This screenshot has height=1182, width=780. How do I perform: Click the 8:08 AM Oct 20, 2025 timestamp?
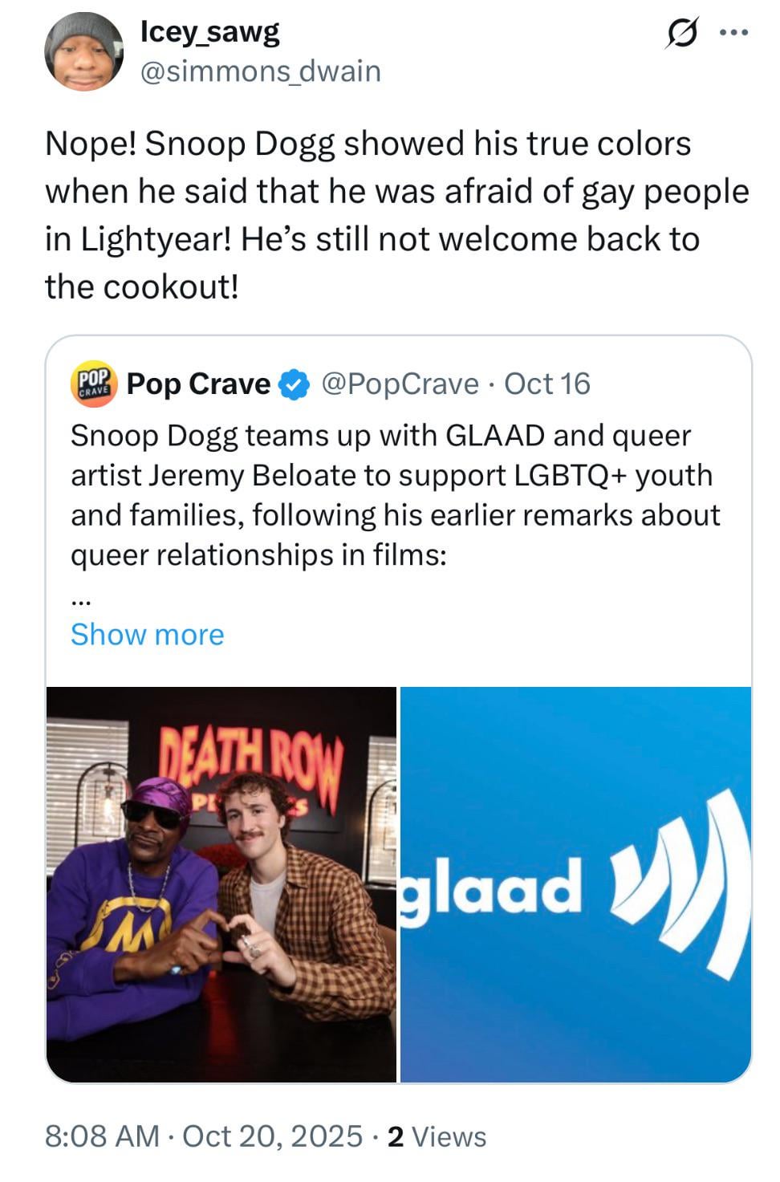coord(205,1135)
